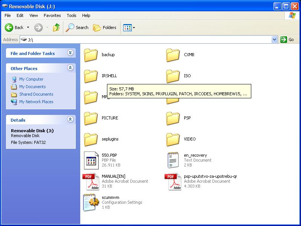
Task: Open the View menu
Action: 34,15
